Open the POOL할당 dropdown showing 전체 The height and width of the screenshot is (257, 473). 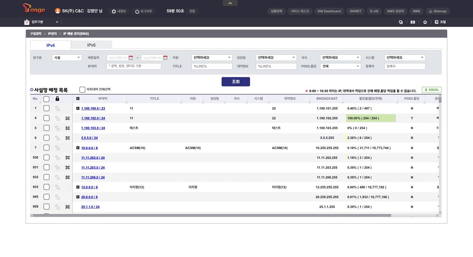tap(340, 66)
